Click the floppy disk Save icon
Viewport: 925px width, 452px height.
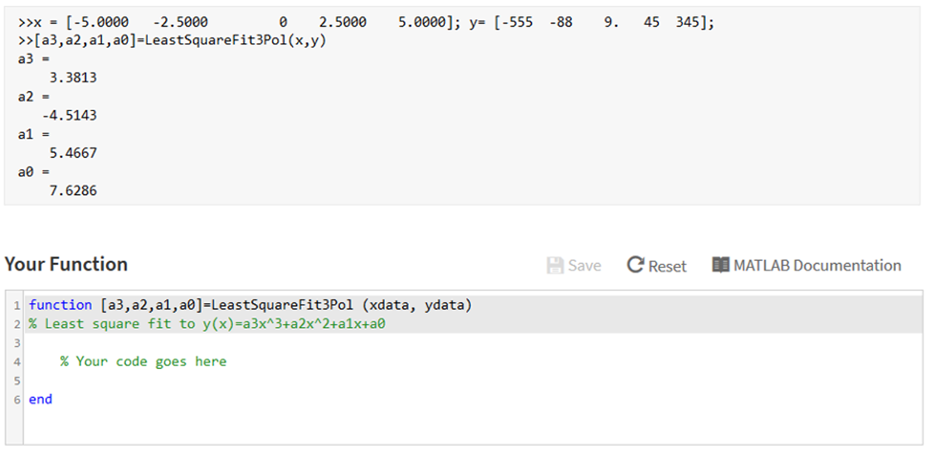(x=553, y=265)
